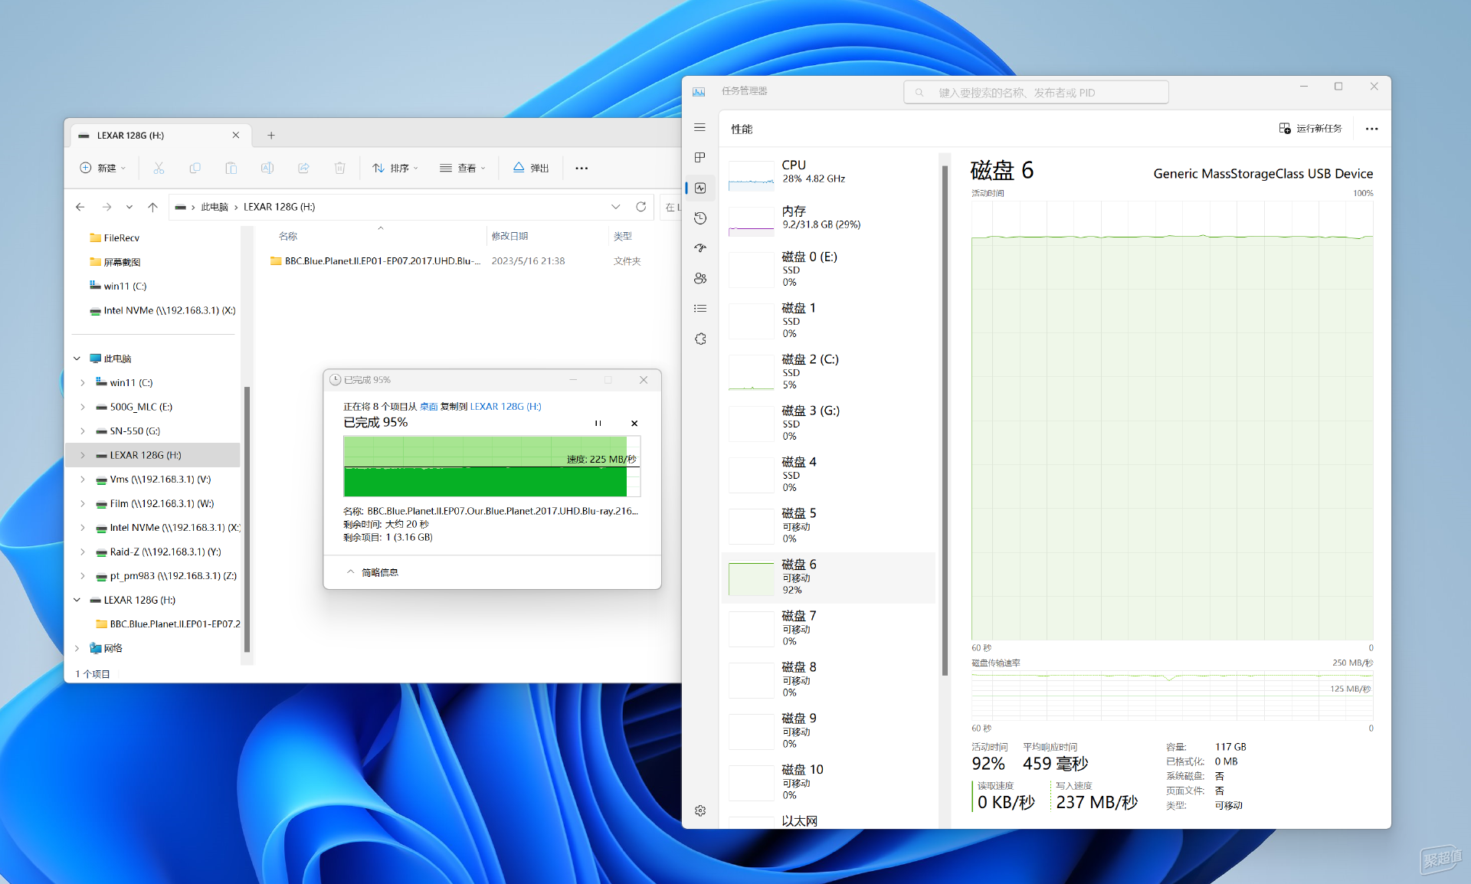Open Task Manager hamburger navigation menu
The image size is (1471, 884).
pos(699,127)
